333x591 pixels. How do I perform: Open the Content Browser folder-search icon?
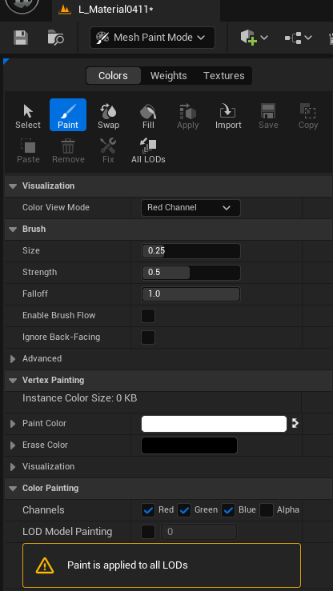[x=56, y=38]
